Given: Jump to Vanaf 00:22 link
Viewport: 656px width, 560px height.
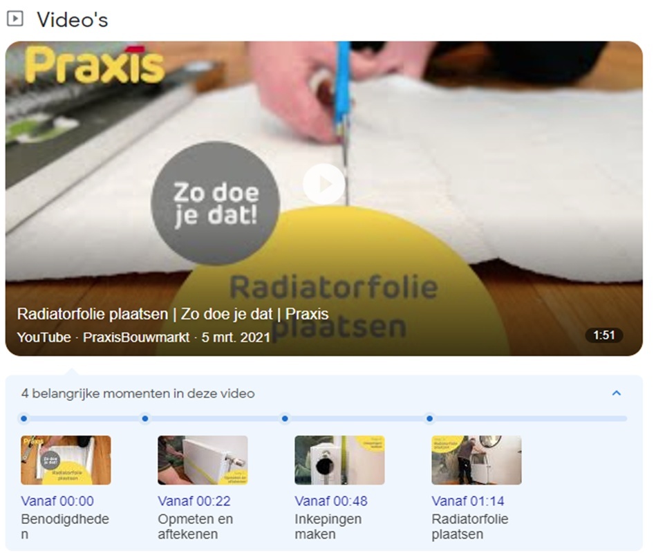Looking at the screenshot, I should [194, 501].
